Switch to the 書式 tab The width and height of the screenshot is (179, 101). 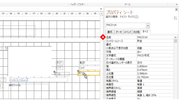click(x=110, y=32)
